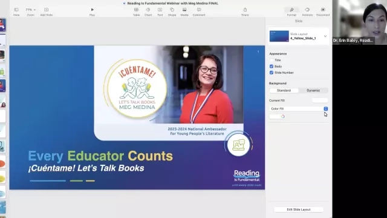Viewport: 387px width, 218px height.
Task: Uncheck the Slide Number checkbox
Action: pos(272,73)
